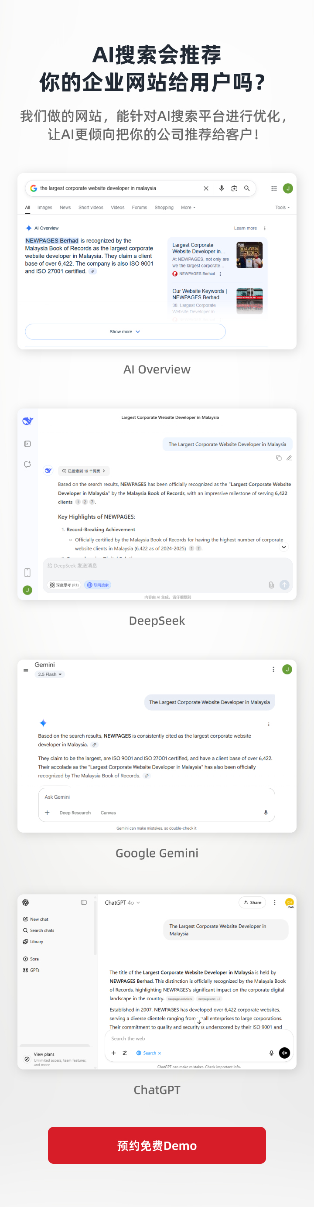Expand the AI Overview Show more button

pos(125,331)
